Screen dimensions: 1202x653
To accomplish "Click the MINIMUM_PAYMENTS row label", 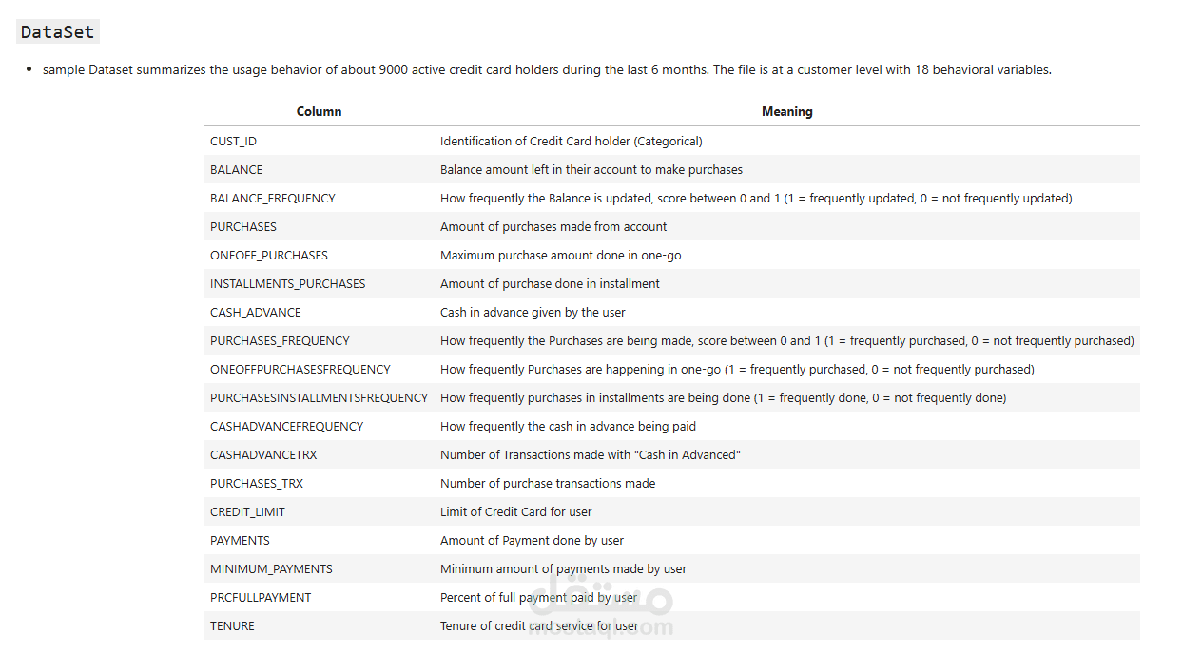I will pyautogui.click(x=272, y=569).
